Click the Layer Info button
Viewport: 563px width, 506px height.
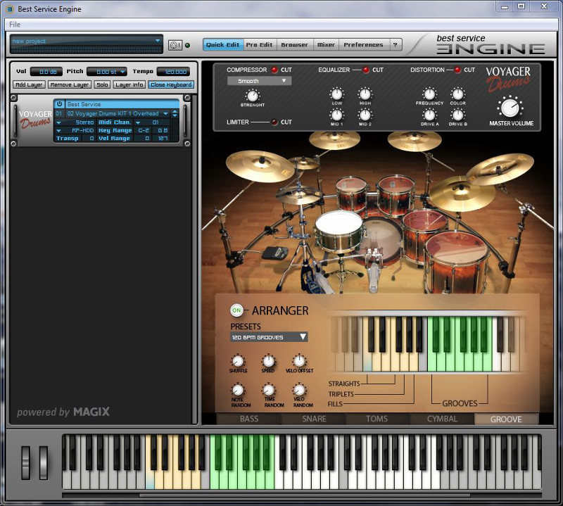coord(129,84)
